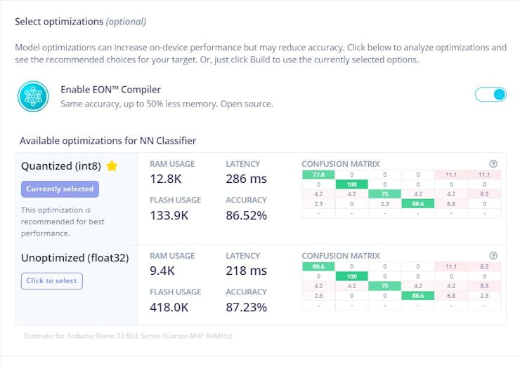The image size is (520, 368).
Task: Click the 12.8K RAM usage value
Action: click(167, 179)
